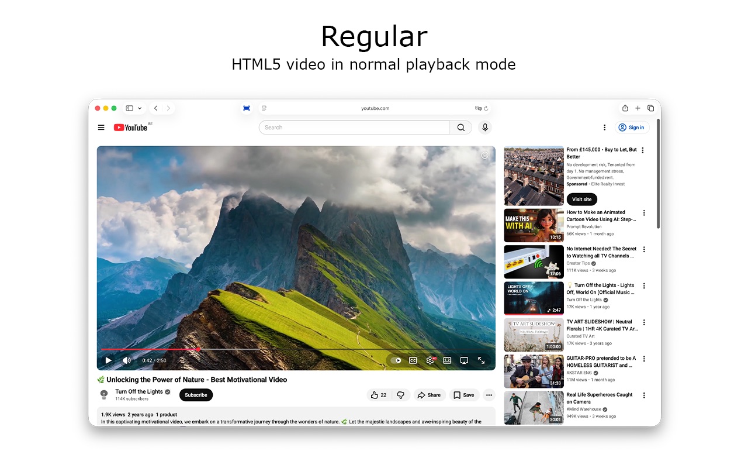Image resolution: width=748 pixels, height=468 pixels.
Task: Subscribe to Turn Off the Lights channel
Action: [x=196, y=395]
